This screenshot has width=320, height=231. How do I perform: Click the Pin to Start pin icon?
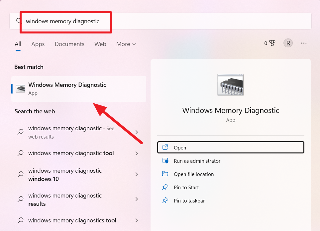165,187
